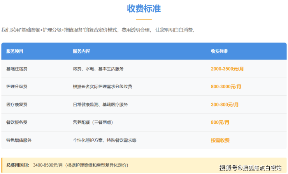288x174 pixels.
Task: Click the 总费用区间 summary label
Action: tap(18, 165)
